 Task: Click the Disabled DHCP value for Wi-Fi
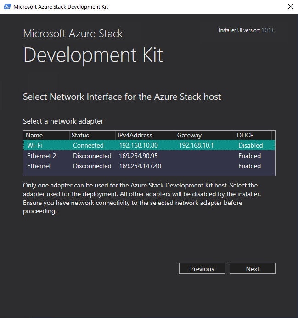click(x=250, y=145)
